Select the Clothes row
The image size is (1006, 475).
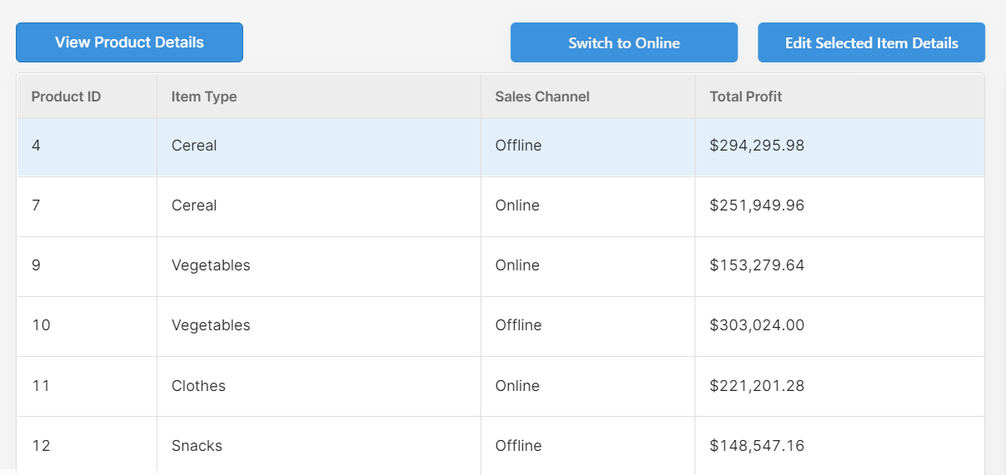pos(501,386)
